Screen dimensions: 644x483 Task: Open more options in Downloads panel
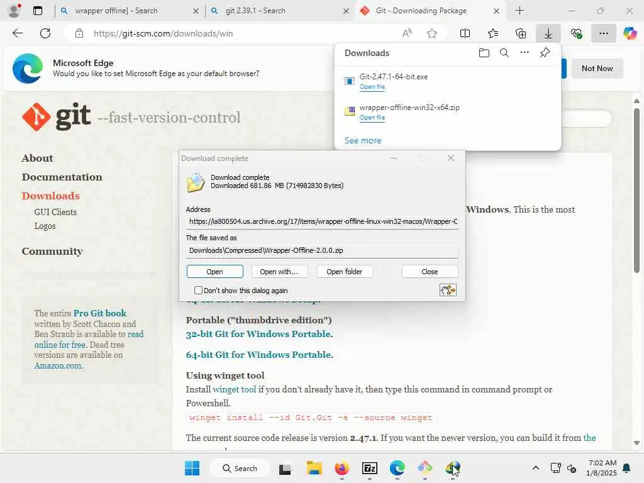525,53
